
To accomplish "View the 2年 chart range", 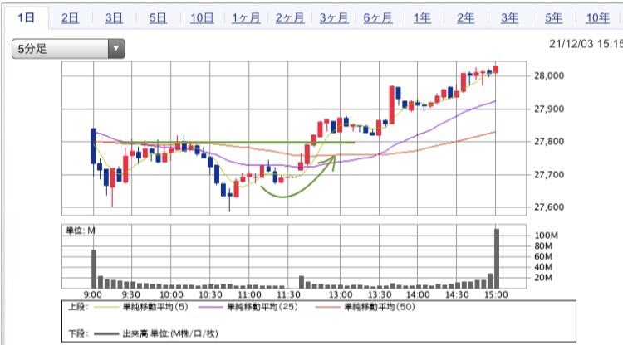I will coord(466,18).
